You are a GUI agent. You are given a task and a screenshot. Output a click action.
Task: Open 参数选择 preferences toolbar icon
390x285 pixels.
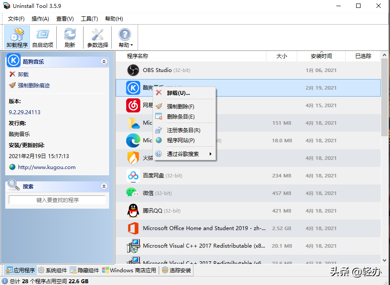[98, 37]
